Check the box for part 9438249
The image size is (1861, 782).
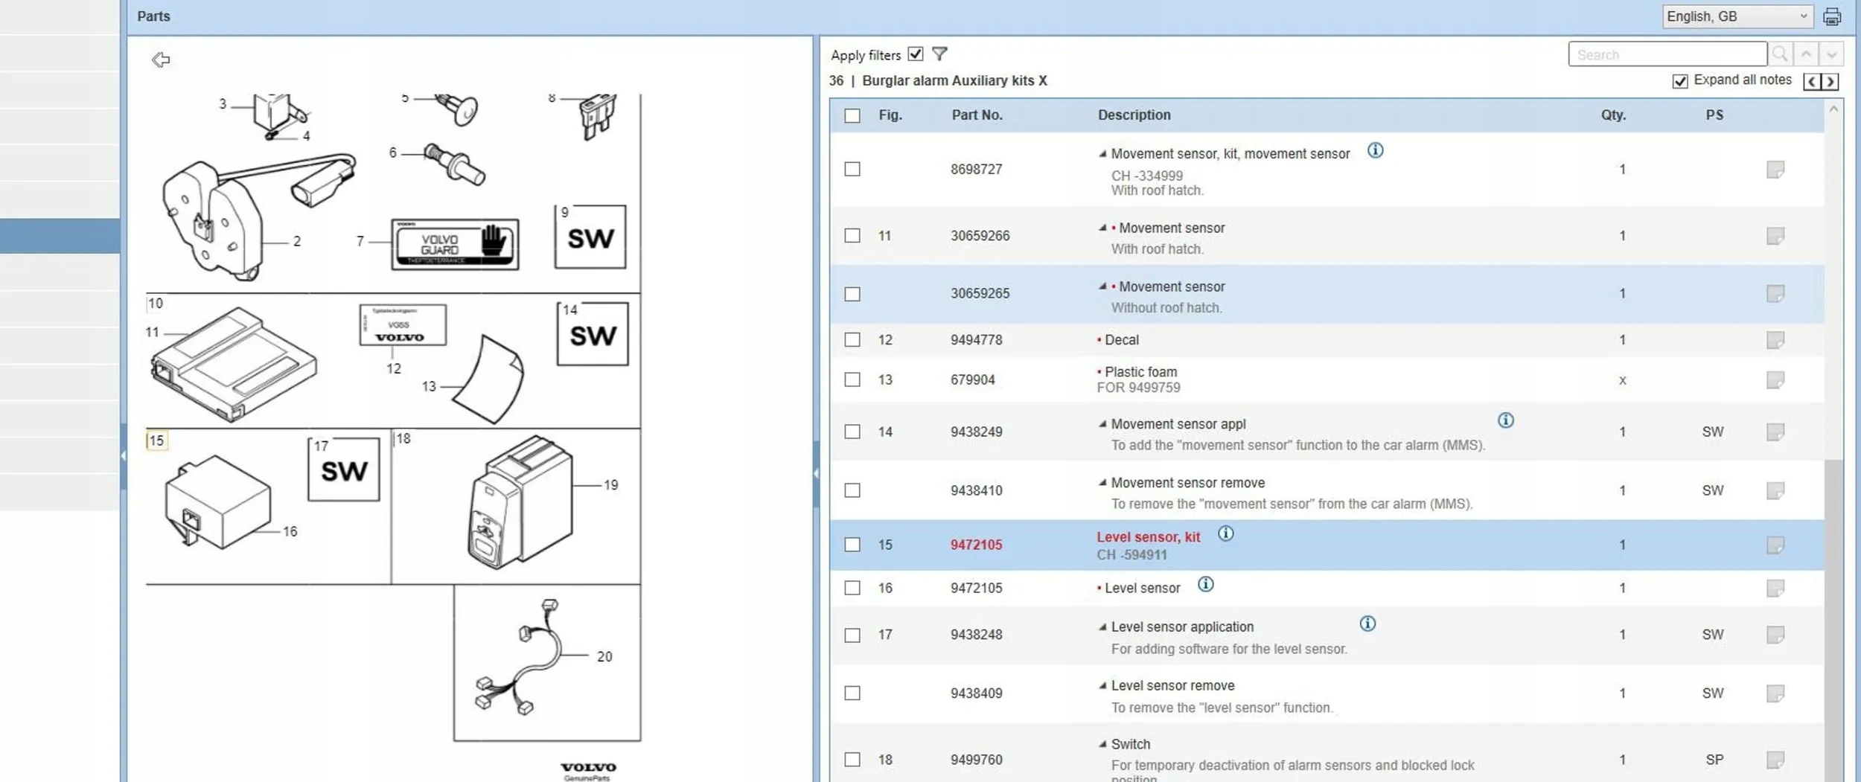tap(852, 432)
